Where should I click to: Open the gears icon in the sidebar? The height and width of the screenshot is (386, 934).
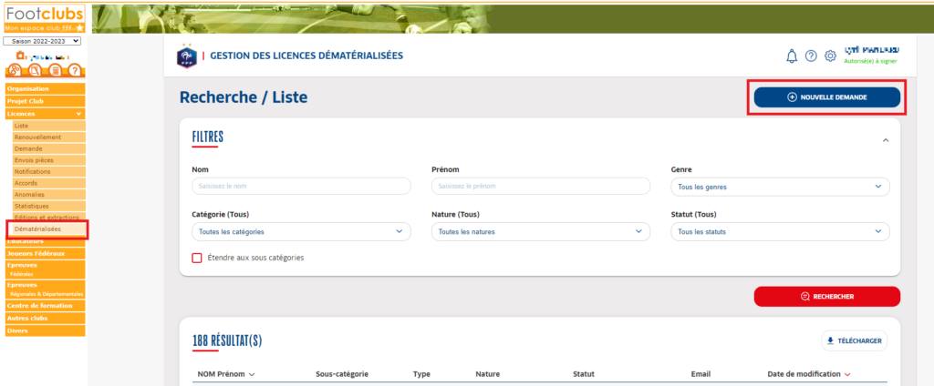click(x=16, y=71)
